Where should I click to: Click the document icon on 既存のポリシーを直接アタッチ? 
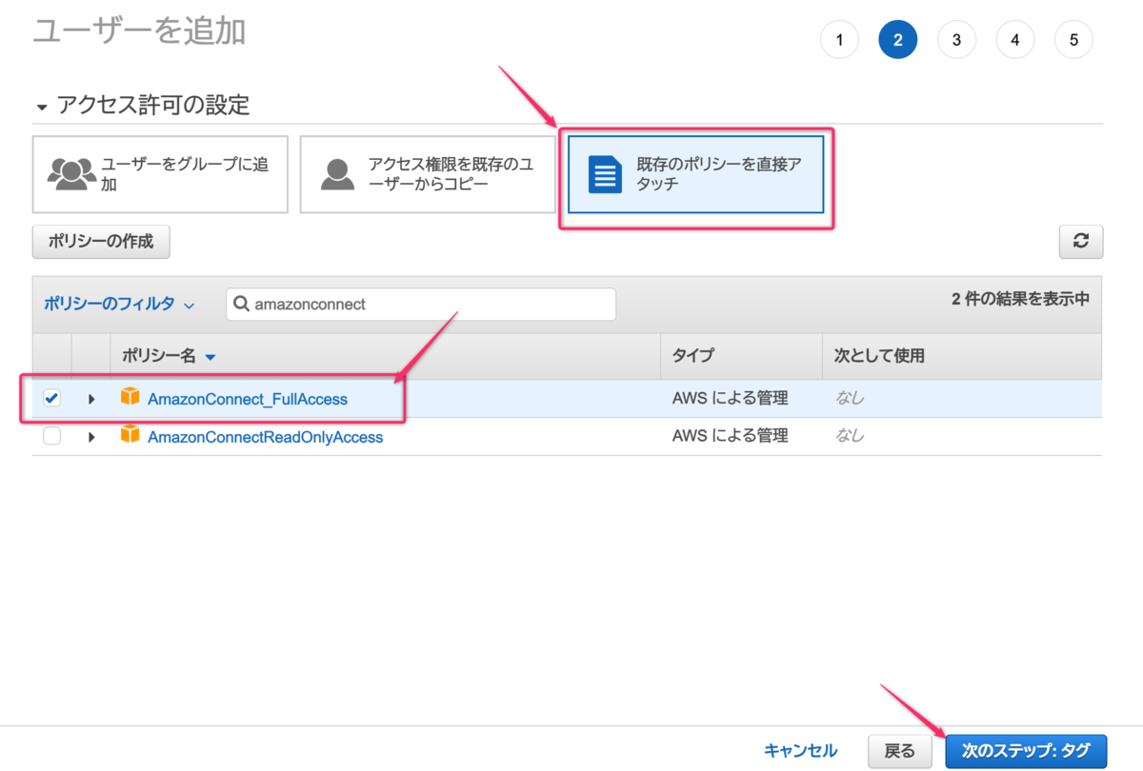605,174
